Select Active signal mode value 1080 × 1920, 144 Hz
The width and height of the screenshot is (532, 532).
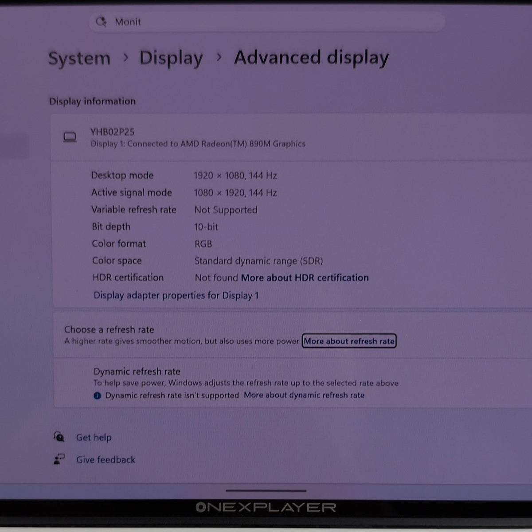click(235, 193)
